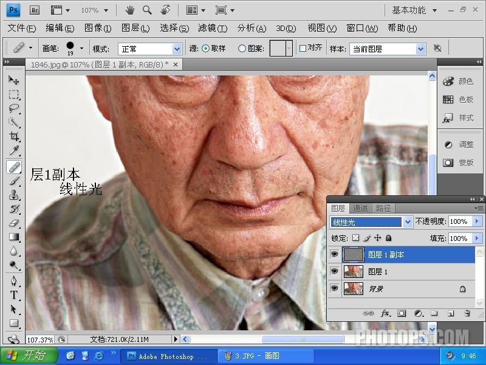Viewport: 486px width, 365px height.
Task: Open the 填充 slider arrow
Action: coord(477,238)
